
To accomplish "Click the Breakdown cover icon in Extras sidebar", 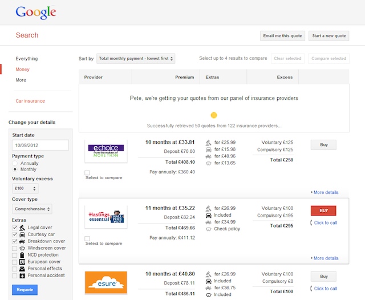I will coord(22,241).
